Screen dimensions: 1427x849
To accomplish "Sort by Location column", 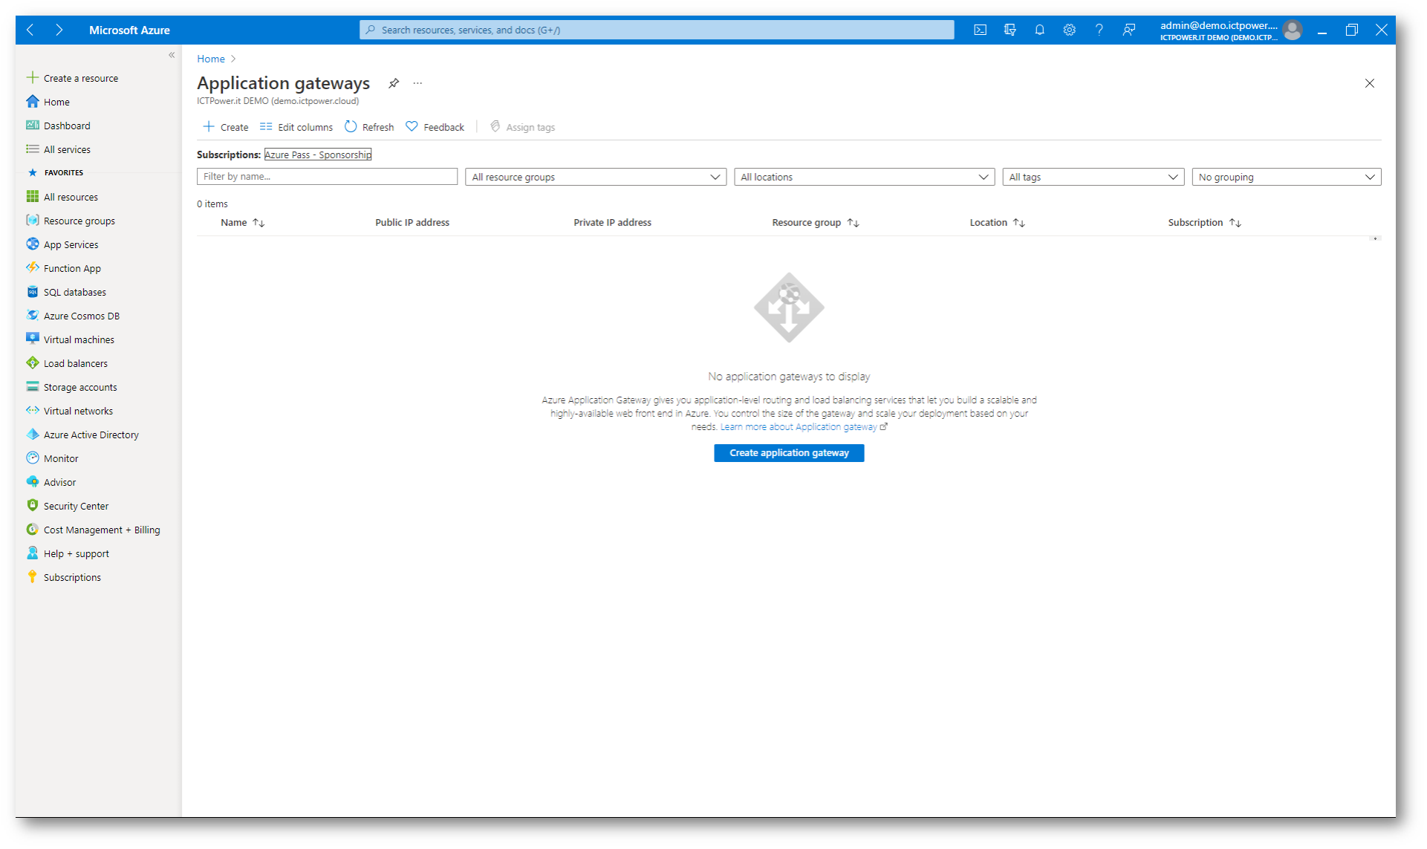I will [x=998, y=223].
